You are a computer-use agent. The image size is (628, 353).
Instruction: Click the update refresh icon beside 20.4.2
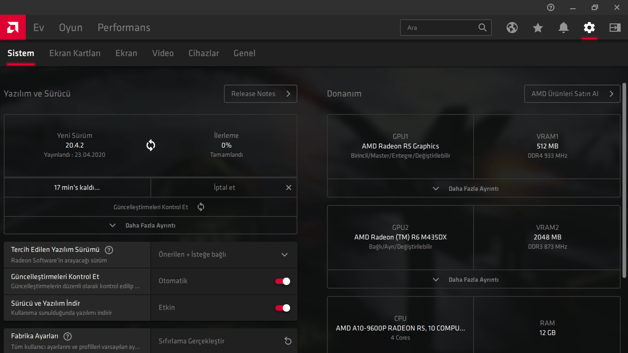point(151,145)
